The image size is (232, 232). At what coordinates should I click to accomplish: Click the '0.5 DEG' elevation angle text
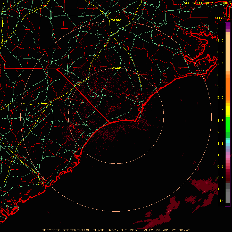pyautogui.click(x=129, y=230)
